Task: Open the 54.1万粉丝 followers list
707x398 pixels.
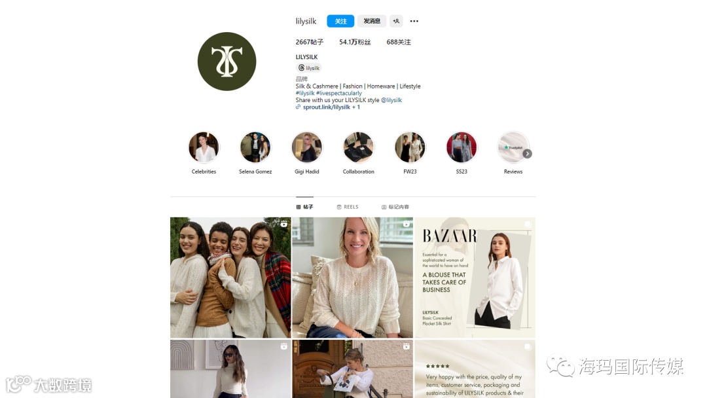Action: click(355, 42)
